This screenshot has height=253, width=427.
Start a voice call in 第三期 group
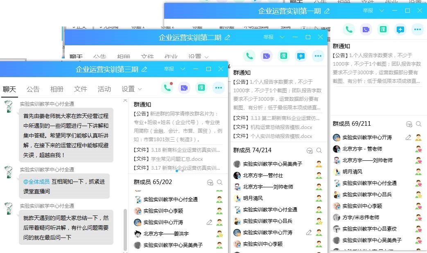click(x=167, y=88)
